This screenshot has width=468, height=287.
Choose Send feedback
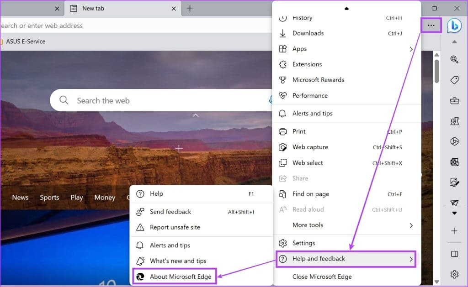202,212
